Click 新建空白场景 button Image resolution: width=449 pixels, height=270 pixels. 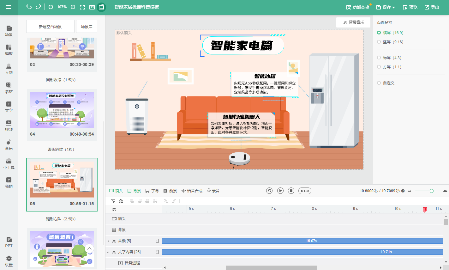50,27
